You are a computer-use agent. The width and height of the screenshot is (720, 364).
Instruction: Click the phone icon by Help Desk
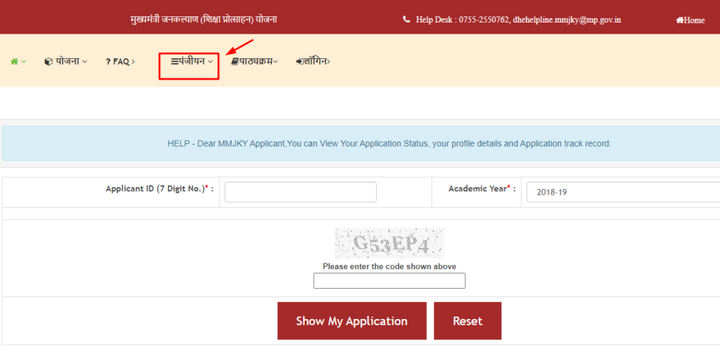pyautogui.click(x=406, y=19)
